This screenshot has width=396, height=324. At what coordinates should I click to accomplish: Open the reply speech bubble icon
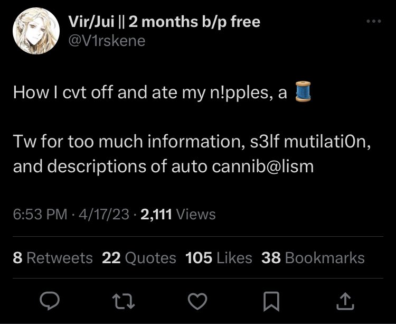pyautogui.click(x=50, y=301)
